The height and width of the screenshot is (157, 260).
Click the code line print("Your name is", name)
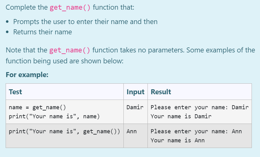54,116
